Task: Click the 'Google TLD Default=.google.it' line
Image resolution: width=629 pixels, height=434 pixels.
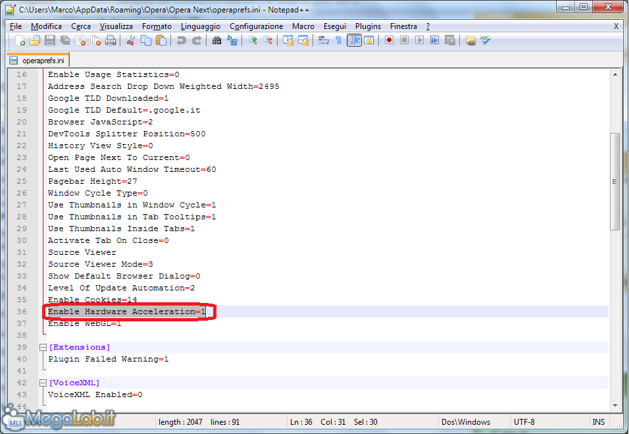Action: click(124, 110)
